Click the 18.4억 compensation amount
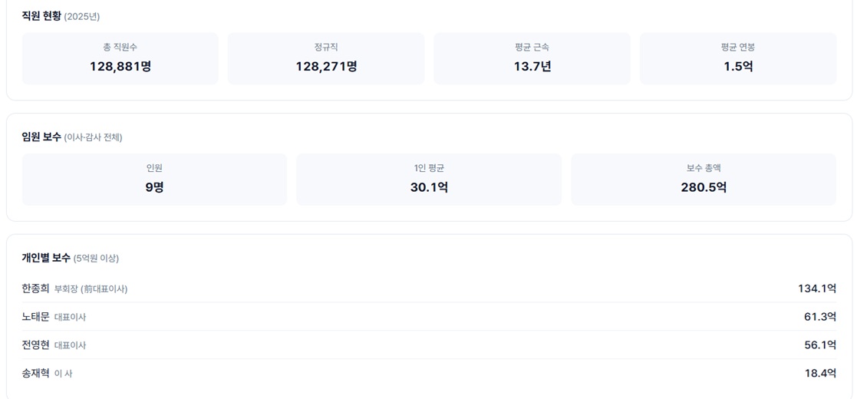 tap(820, 374)
